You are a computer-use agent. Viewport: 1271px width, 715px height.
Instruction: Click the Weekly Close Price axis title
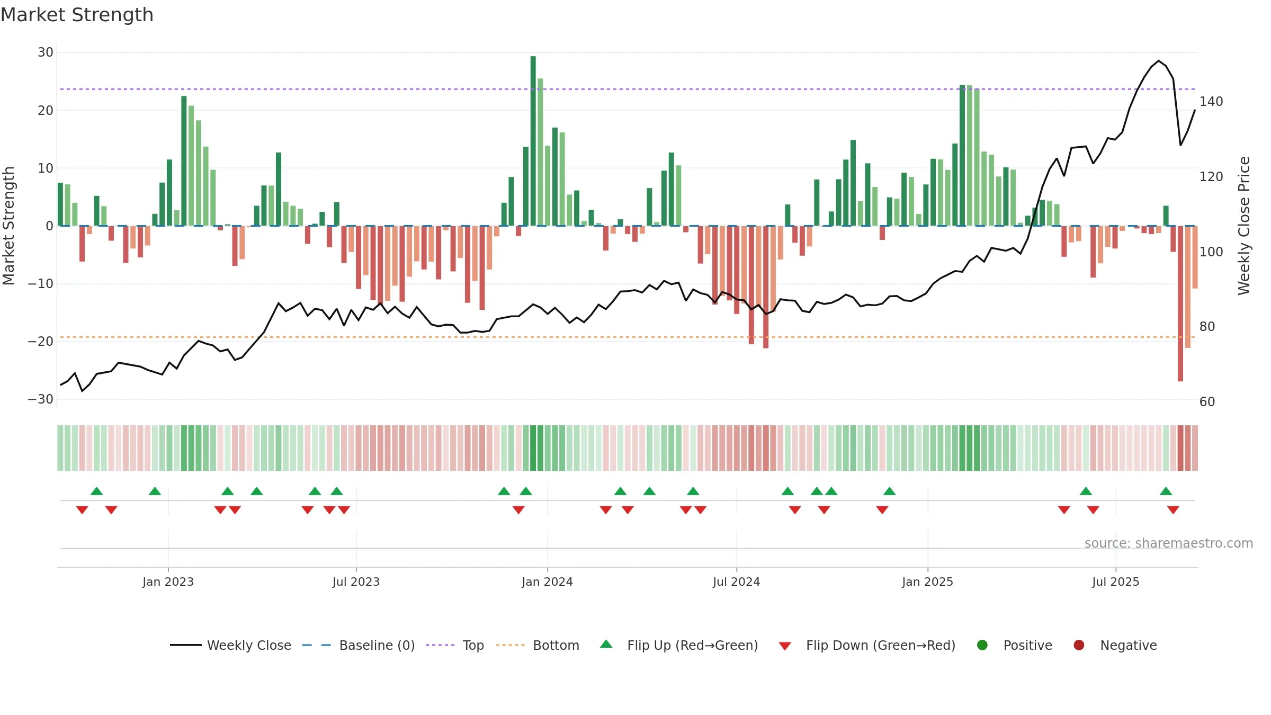(x=1244, y=226)
